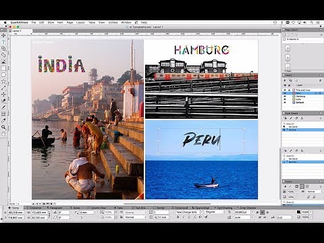Click the new layer plus icon

click(285, 80)
